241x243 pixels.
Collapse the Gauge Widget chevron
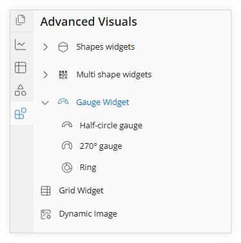click(x=45, y=102)
